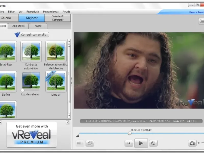Open the Add Effects tab

point(18,26)
